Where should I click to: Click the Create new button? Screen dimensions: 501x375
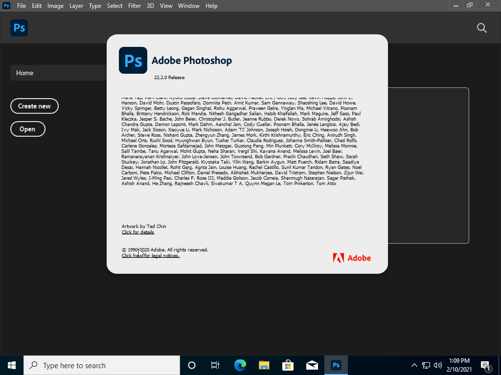35,106
